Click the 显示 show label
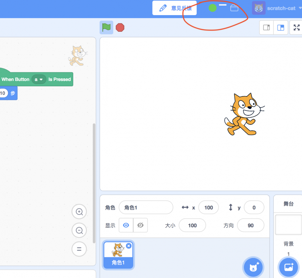 [x=110, y=225]
